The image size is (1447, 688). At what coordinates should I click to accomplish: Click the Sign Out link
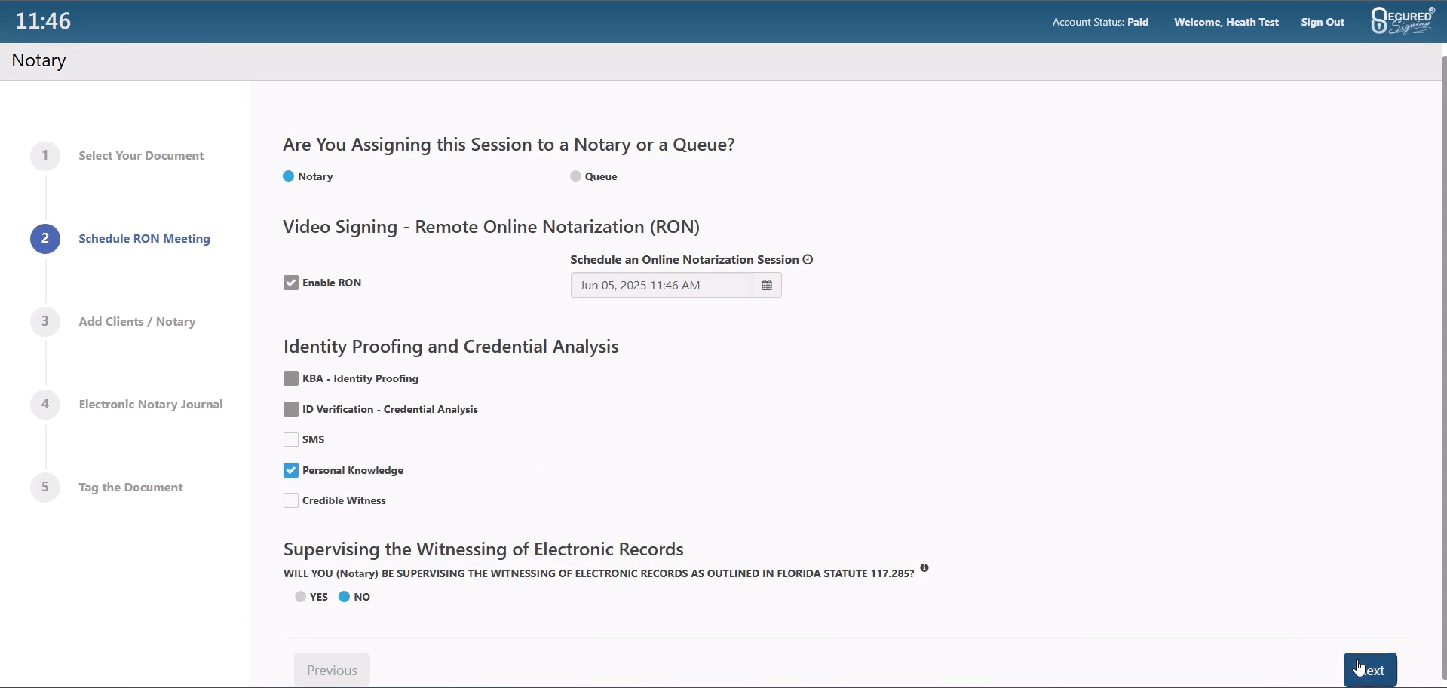[x=1323, y=22]
